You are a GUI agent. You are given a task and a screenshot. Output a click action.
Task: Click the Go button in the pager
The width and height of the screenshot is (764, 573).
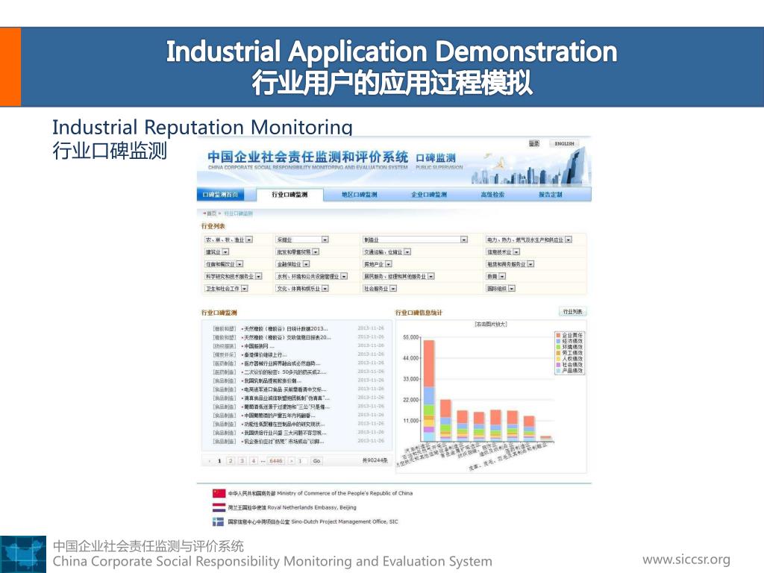[x=316, y=461]
